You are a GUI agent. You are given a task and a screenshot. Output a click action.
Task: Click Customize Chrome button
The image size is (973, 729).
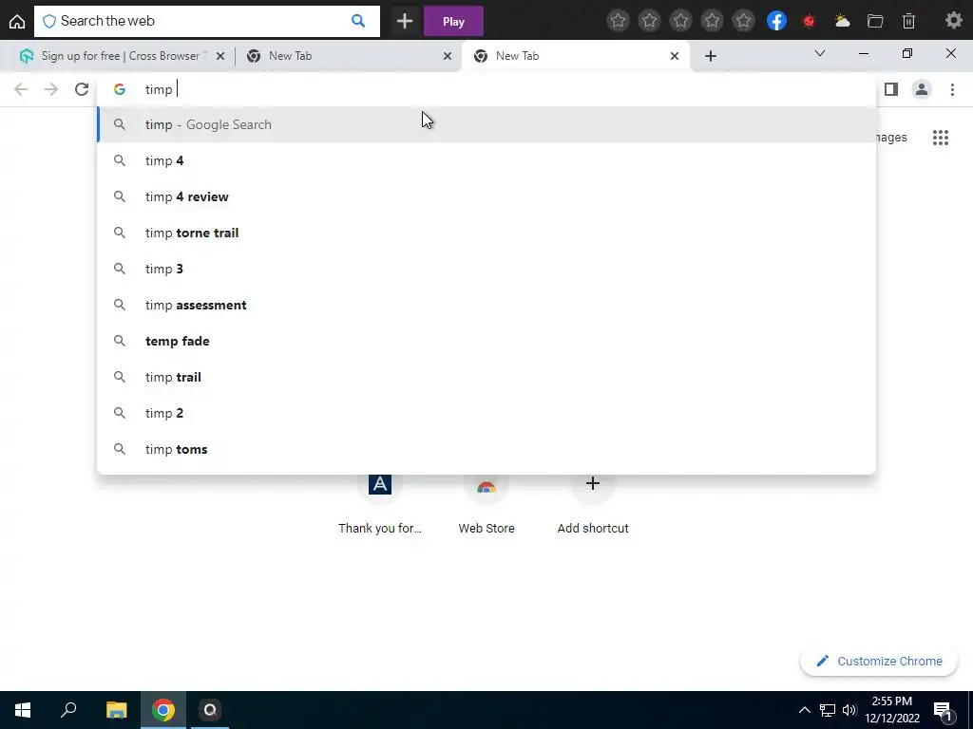click(879, 661)
